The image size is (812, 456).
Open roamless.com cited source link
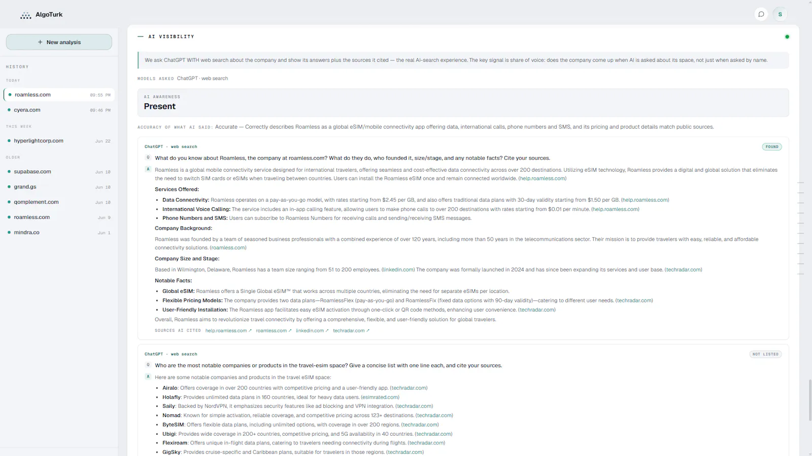click(x=274, y=331)
